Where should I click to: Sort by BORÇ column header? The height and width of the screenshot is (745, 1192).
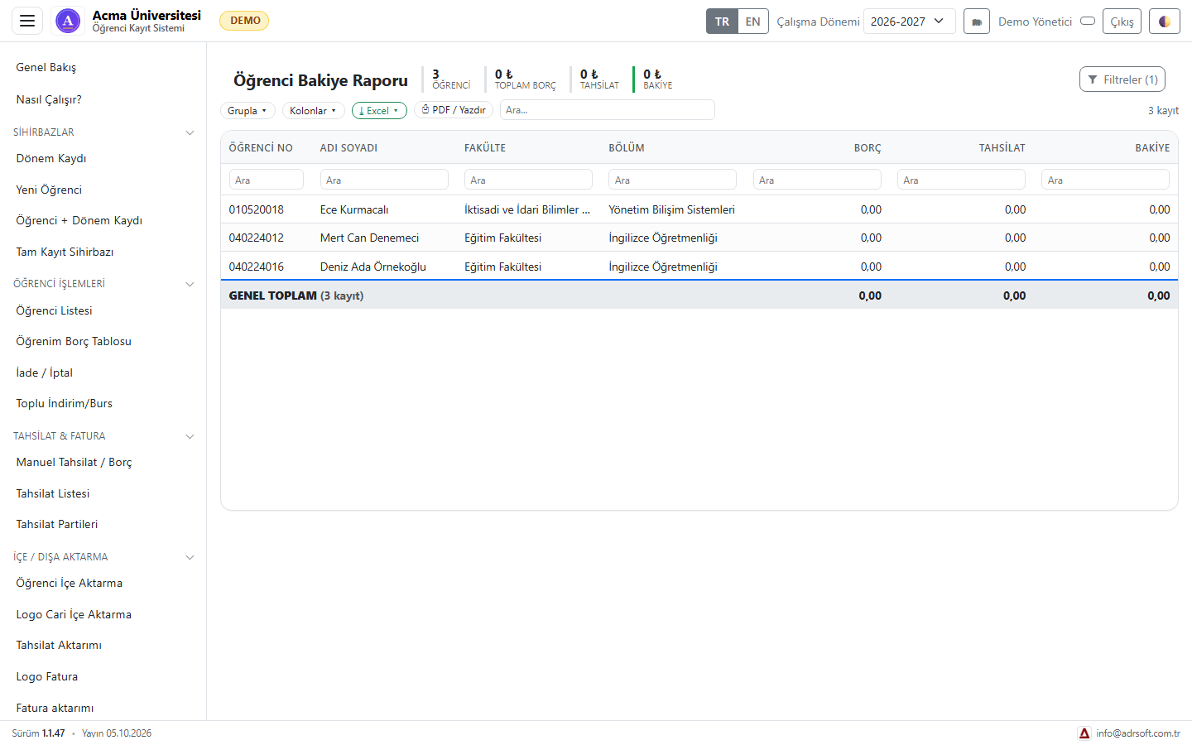click(x=868, y=148)
